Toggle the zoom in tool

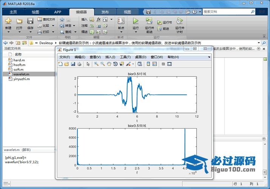[96, 64]
